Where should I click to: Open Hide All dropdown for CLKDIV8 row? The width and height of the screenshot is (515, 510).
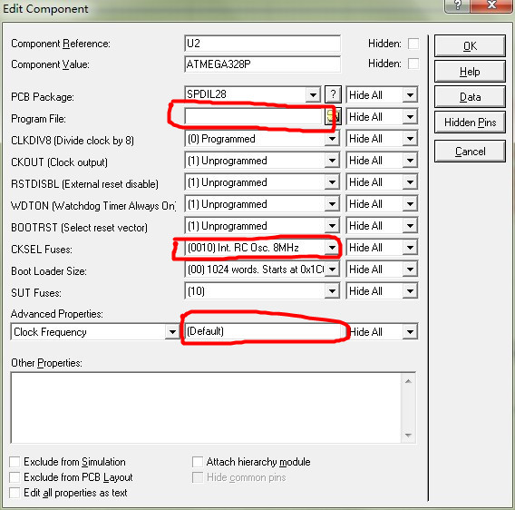(410, 139)
